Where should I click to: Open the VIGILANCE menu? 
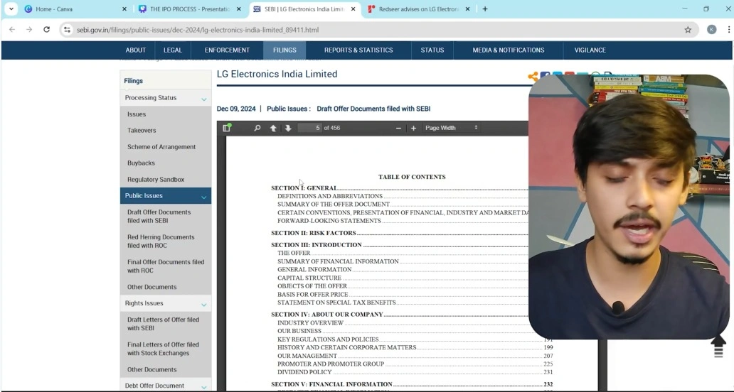(x=590, y=50)
